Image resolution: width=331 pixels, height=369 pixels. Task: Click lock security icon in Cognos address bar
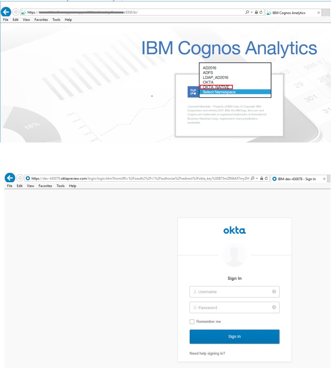256,12
